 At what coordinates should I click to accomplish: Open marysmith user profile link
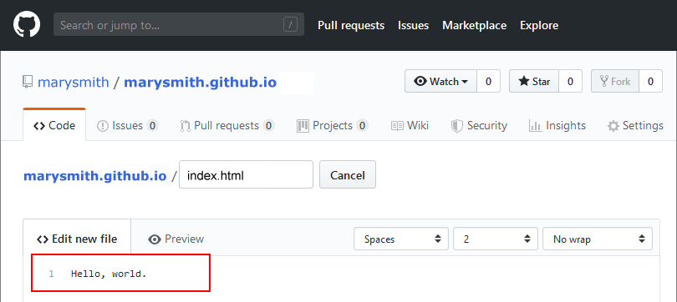[x=74, y=82]
